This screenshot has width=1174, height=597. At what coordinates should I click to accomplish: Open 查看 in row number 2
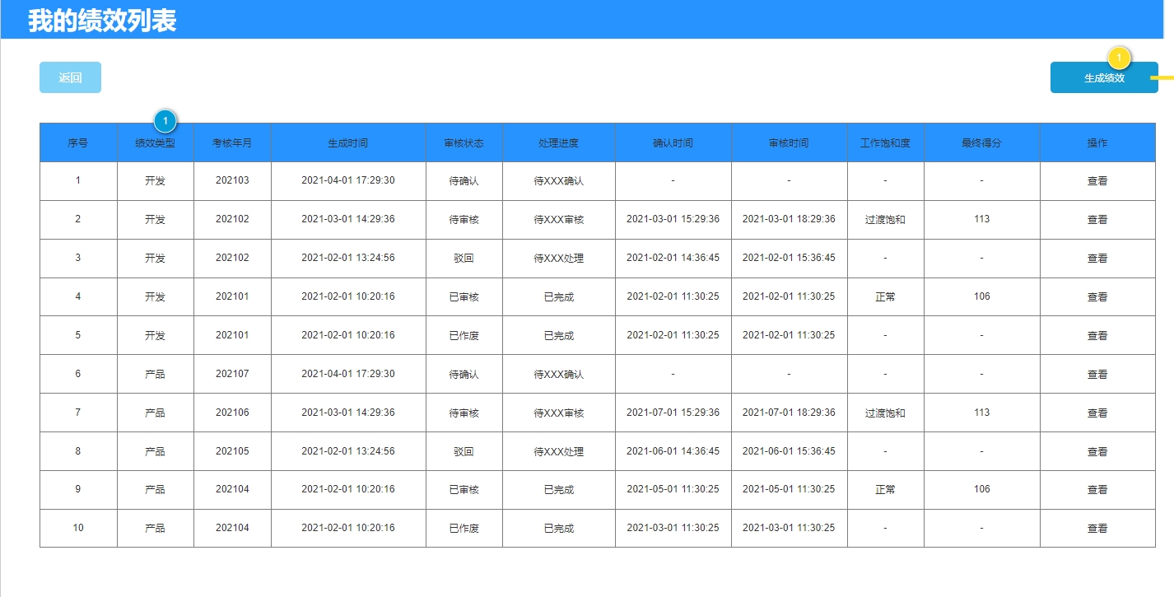pyautogui.click(x=1097, y=220)
